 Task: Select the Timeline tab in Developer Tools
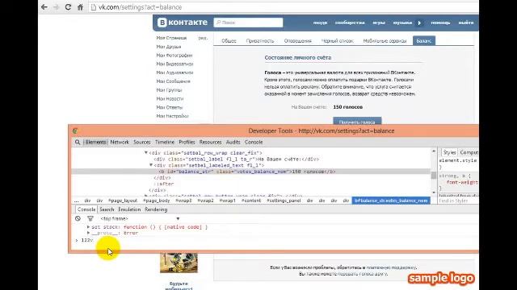(165, 142)
